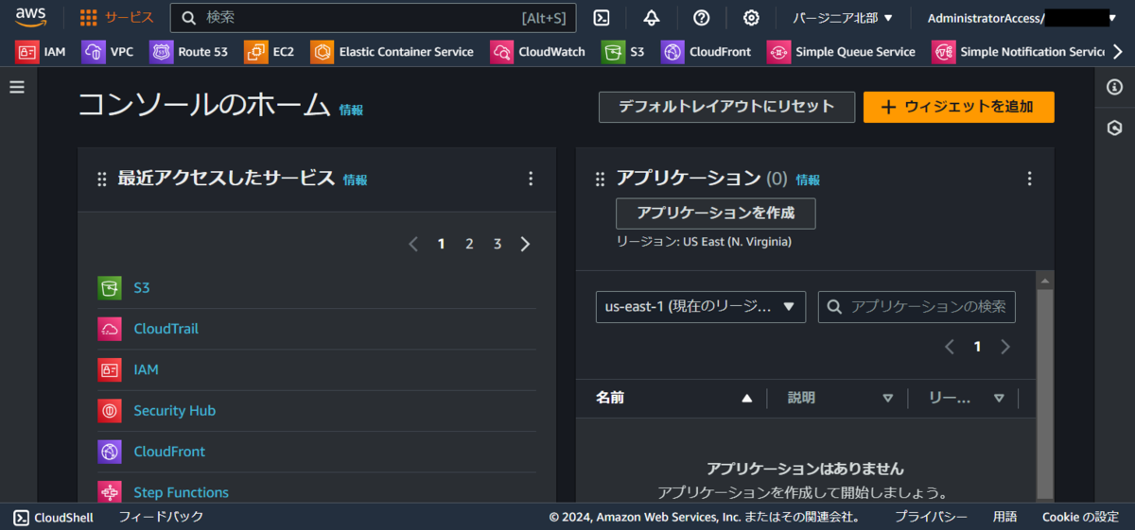Viewport: 1135px width, 530px height.
Task: Go to next page of recent services
Action: (x=526, y=244)
